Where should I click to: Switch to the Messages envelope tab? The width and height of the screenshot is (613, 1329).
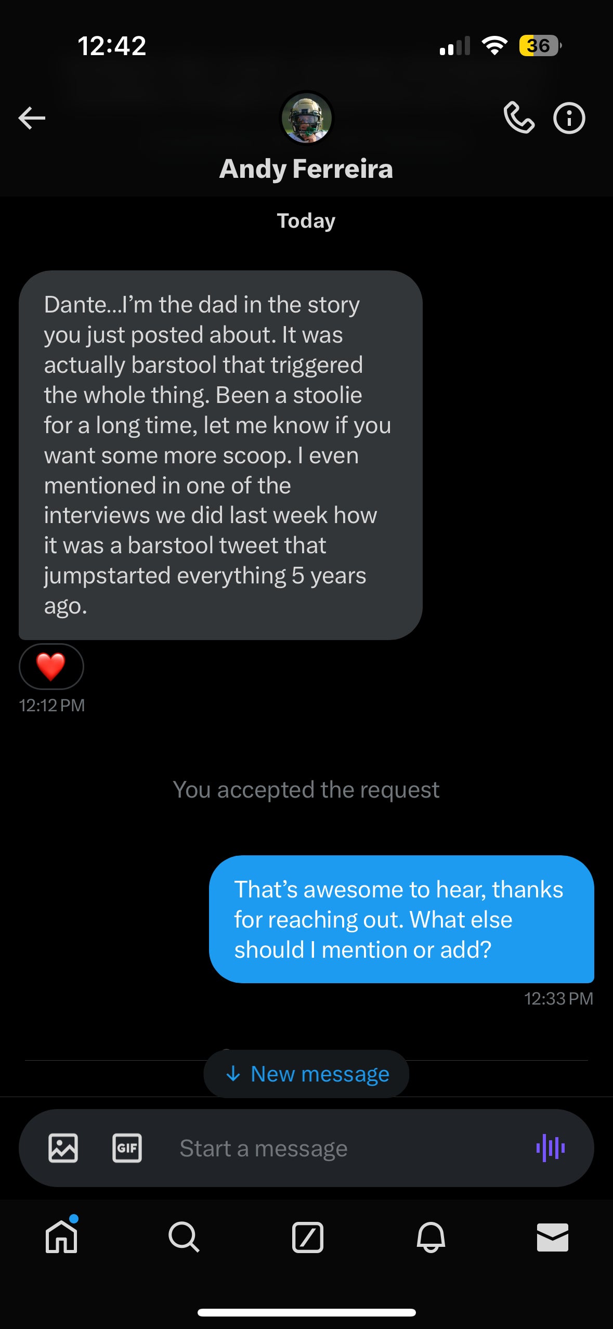click(552, 1237)
